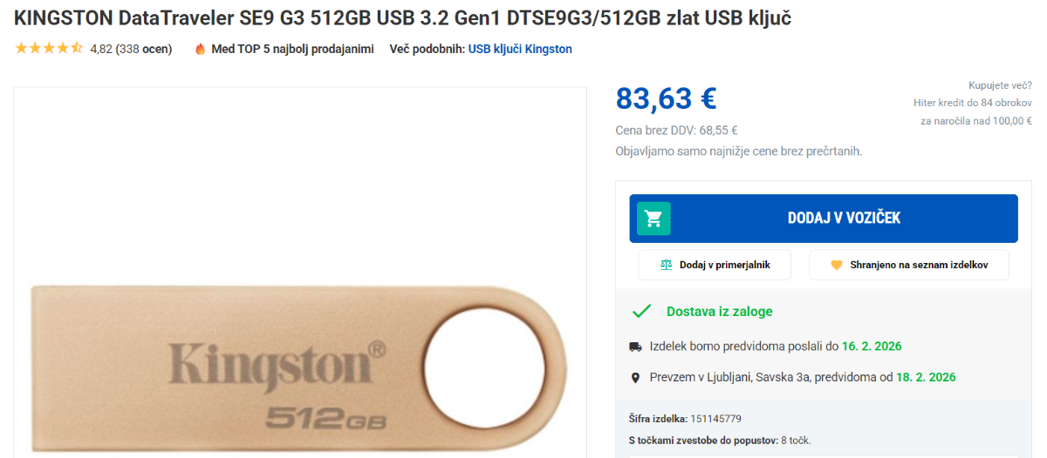Click the green checkmark stock icon
1047x458 pixels.
pos(641,312)
